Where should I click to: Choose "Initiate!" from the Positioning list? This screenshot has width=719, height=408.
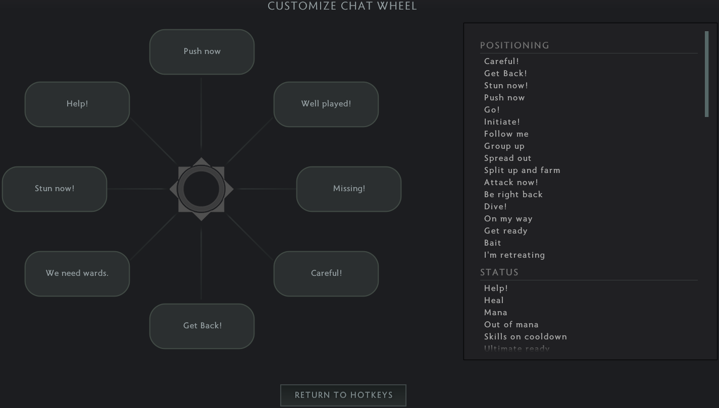tap(502, 122)
